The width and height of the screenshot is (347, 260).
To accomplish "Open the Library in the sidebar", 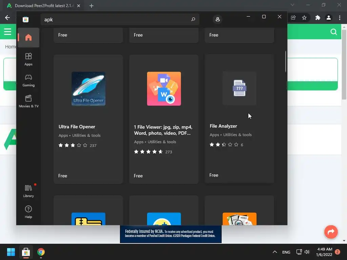I will 28,191.
